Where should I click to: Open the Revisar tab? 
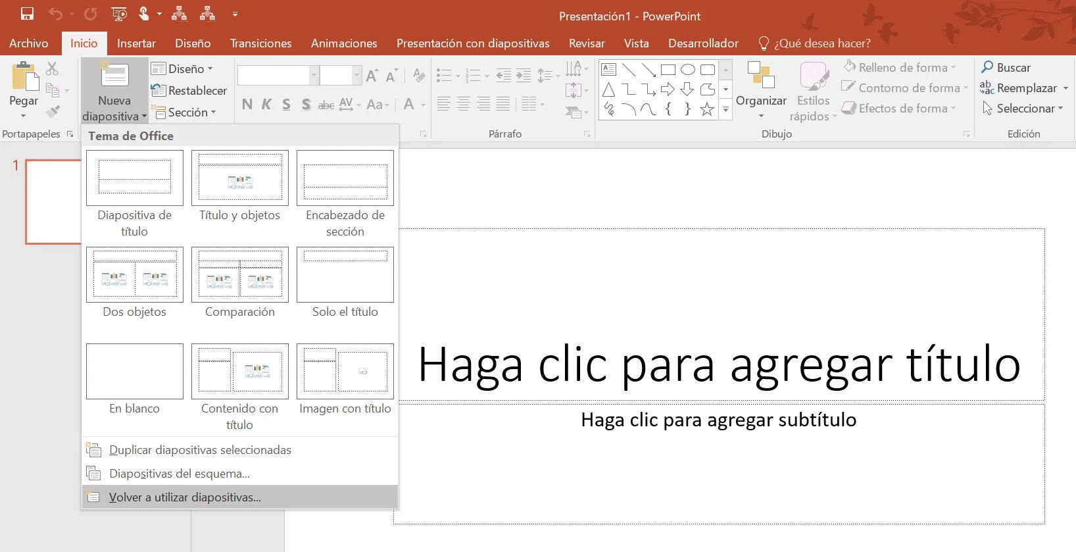[x=587, y=43]
